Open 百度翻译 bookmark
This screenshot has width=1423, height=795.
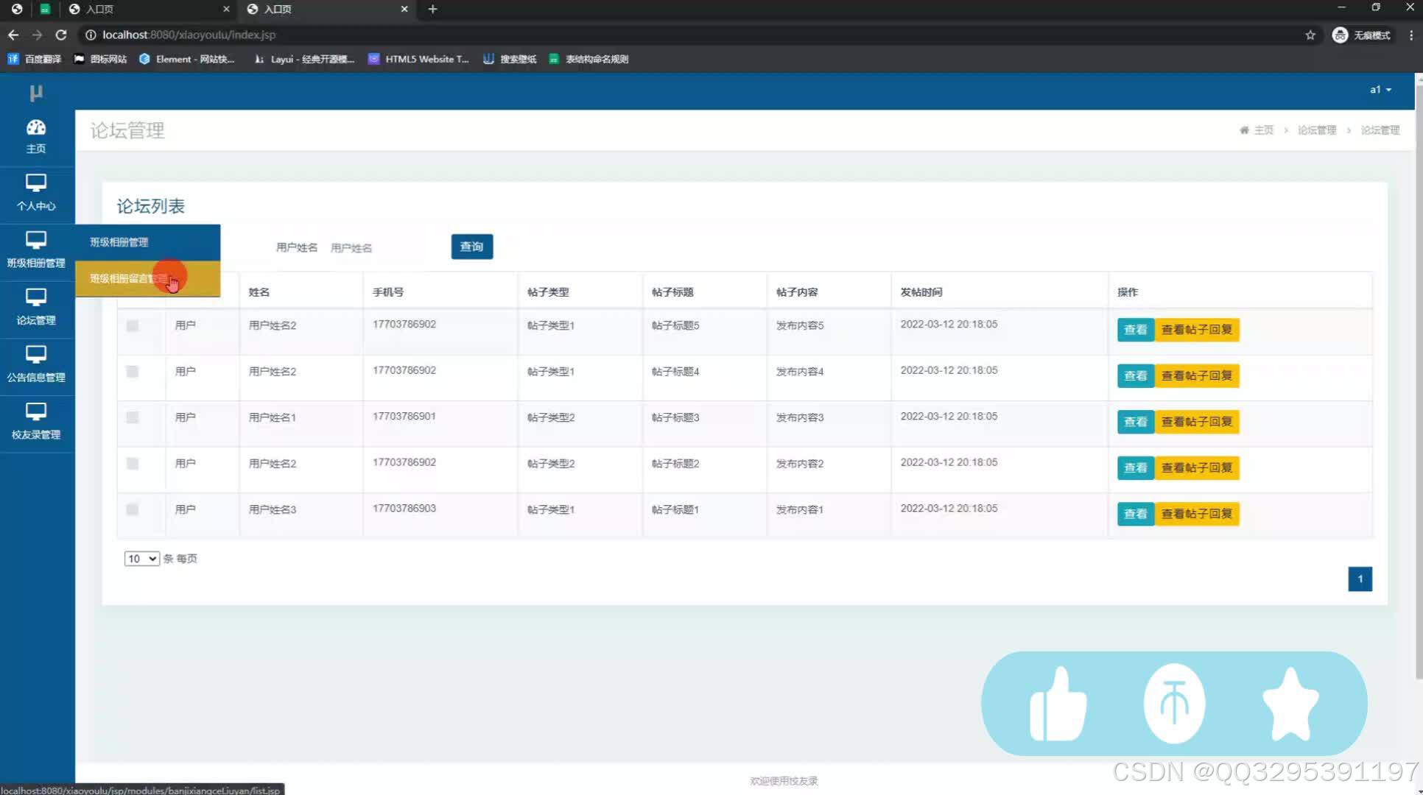click(35, 59)
